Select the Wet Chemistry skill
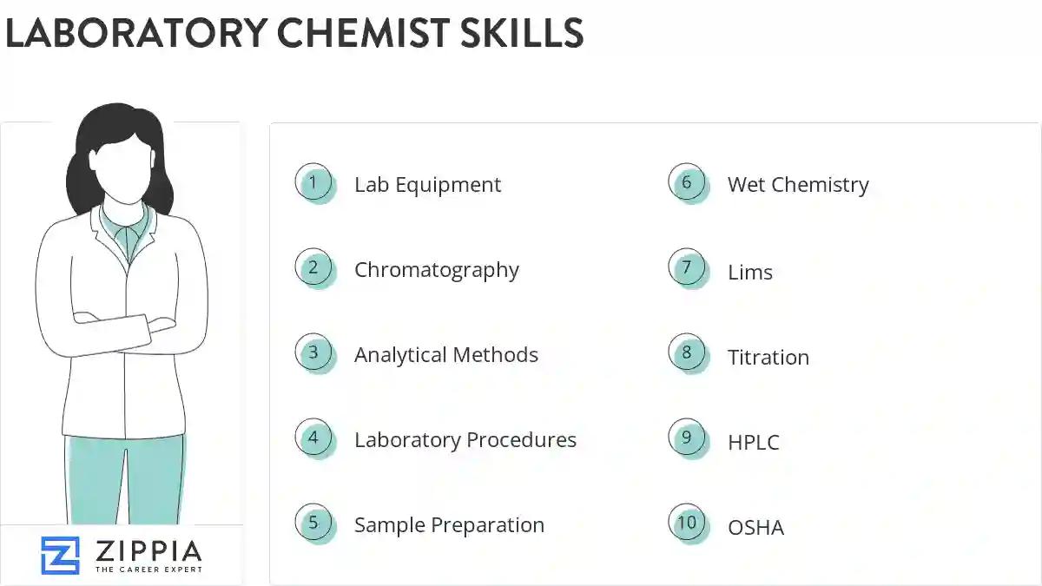The width and height of the screenshot is (1042, 586). [x=798, y=185]
